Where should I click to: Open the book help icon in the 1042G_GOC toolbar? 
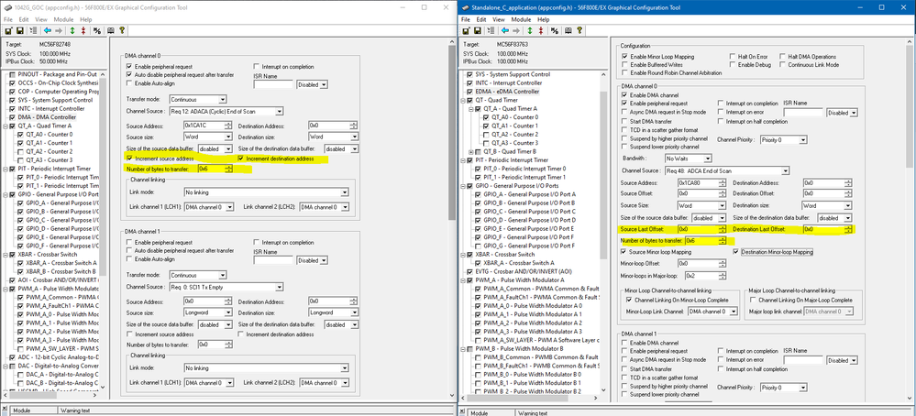click(109, 29)
